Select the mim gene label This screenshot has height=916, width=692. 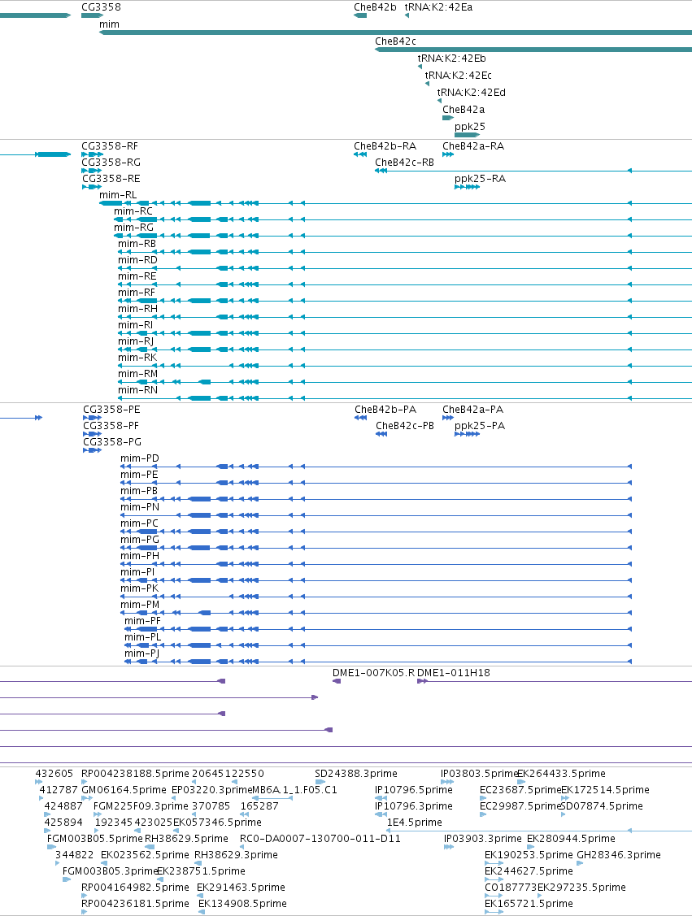point(109,24)
